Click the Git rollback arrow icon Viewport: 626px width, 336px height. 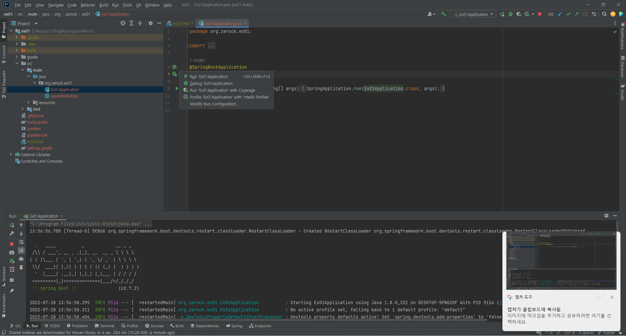click(x=594, y=14)
